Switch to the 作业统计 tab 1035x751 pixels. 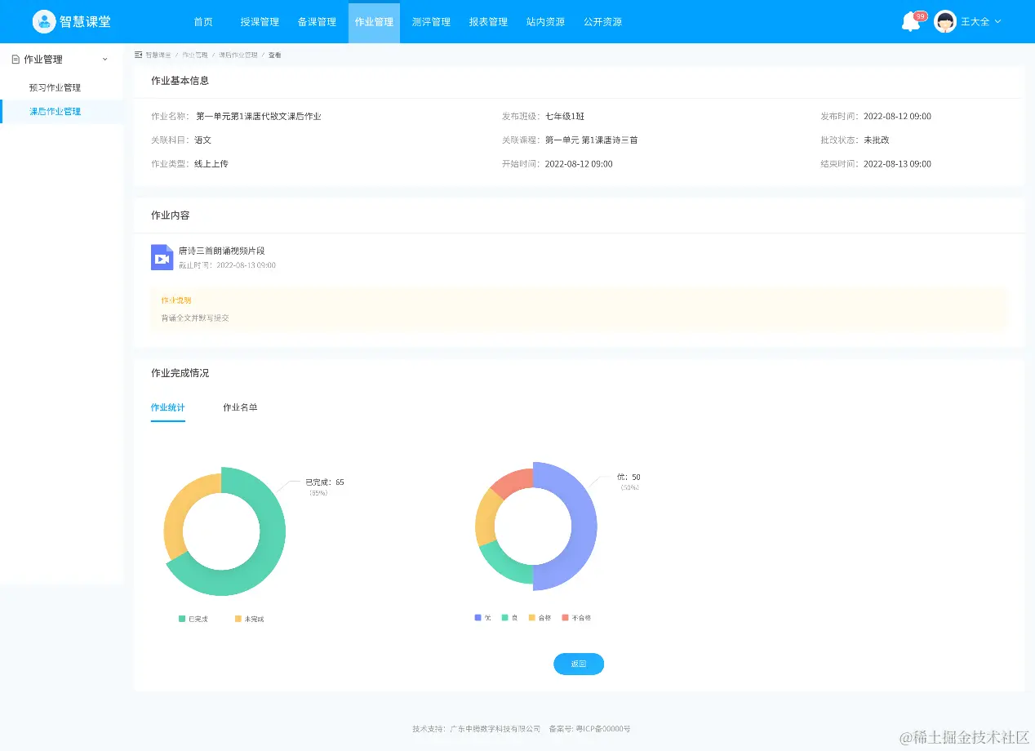(x=168, y=407)
